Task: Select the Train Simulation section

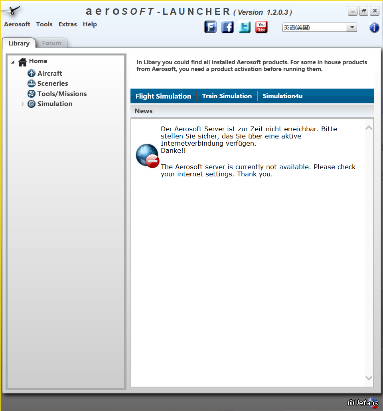Action: (x=227, y=96)
